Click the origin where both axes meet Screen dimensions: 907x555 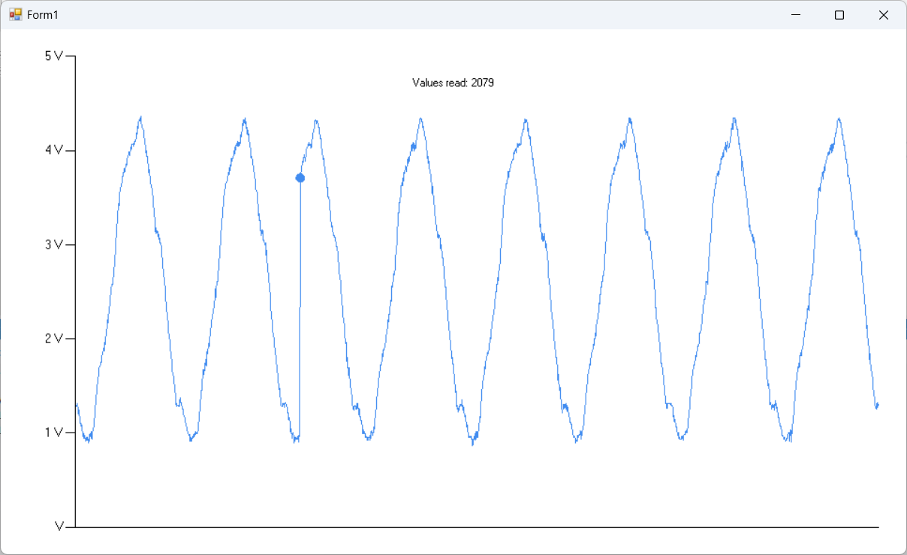[76, 527]
